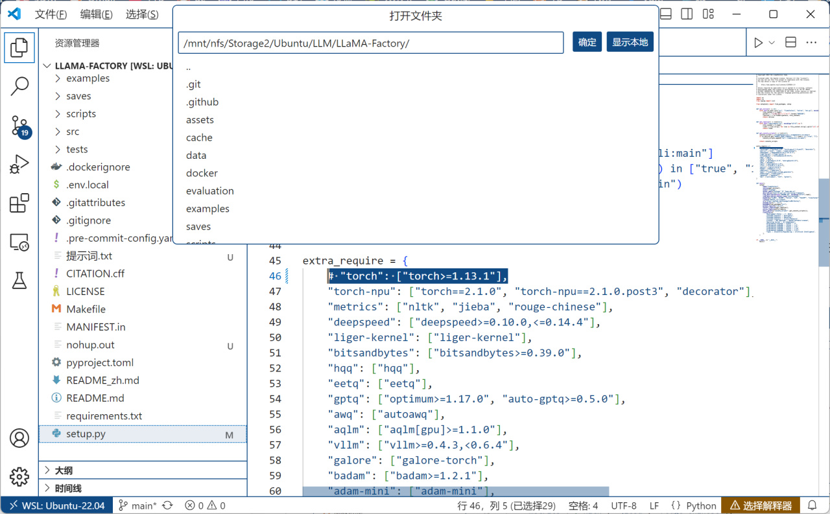Click the 确定 button in folder dialog
This screenshot has width=830, height=514.
point(587,42)
